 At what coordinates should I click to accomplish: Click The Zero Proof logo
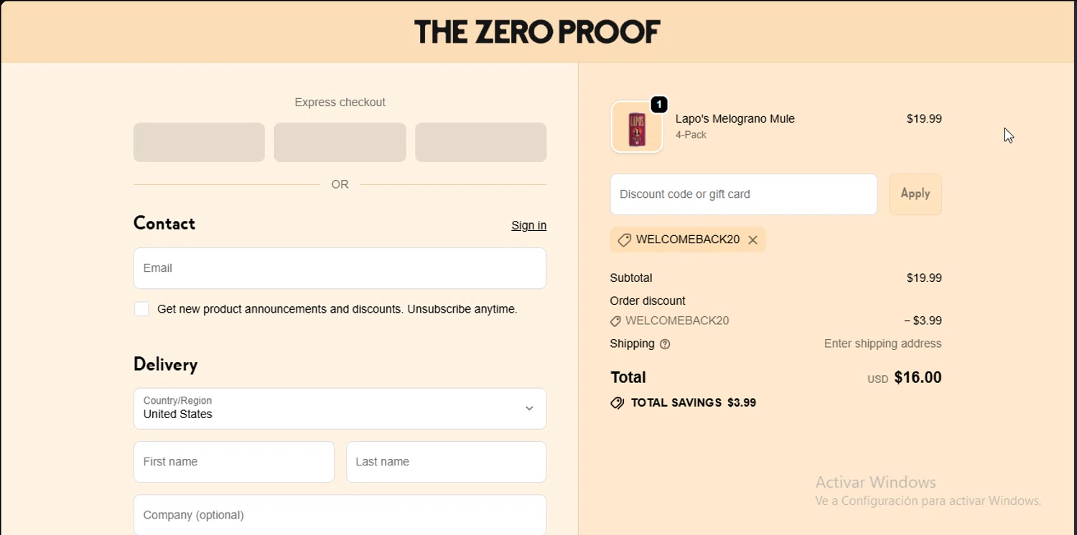[x=537, y=32]
